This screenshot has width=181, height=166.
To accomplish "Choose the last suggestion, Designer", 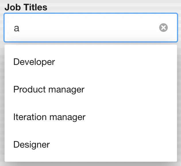I will point(32,144).
